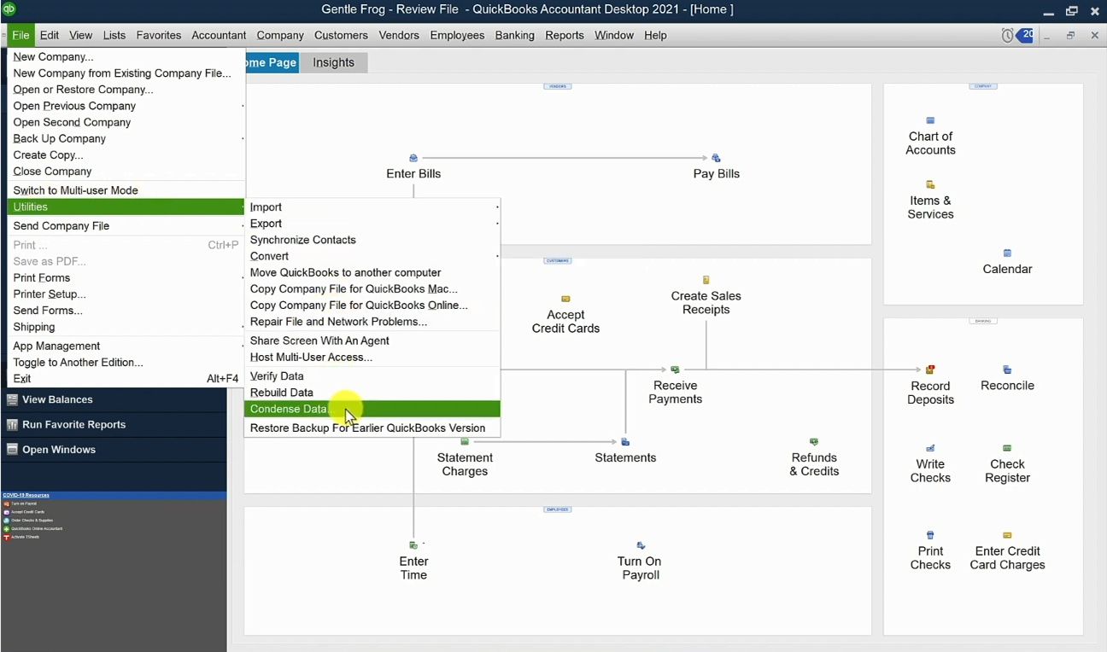Select Condense Data in Utilities submenu
Image resolution: width=1107 pixels, height=652 pixels.
pyautogui.click(x=373, y=409)
